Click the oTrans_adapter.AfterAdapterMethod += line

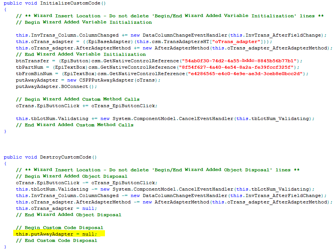click(174, 48)
